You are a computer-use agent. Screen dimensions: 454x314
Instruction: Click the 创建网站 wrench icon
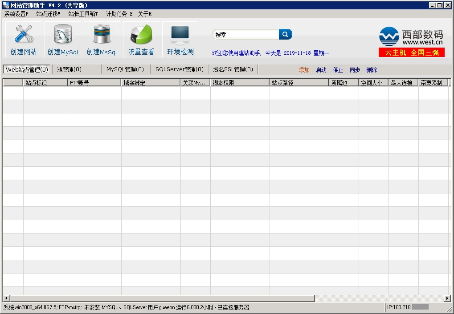pos(24,35)
